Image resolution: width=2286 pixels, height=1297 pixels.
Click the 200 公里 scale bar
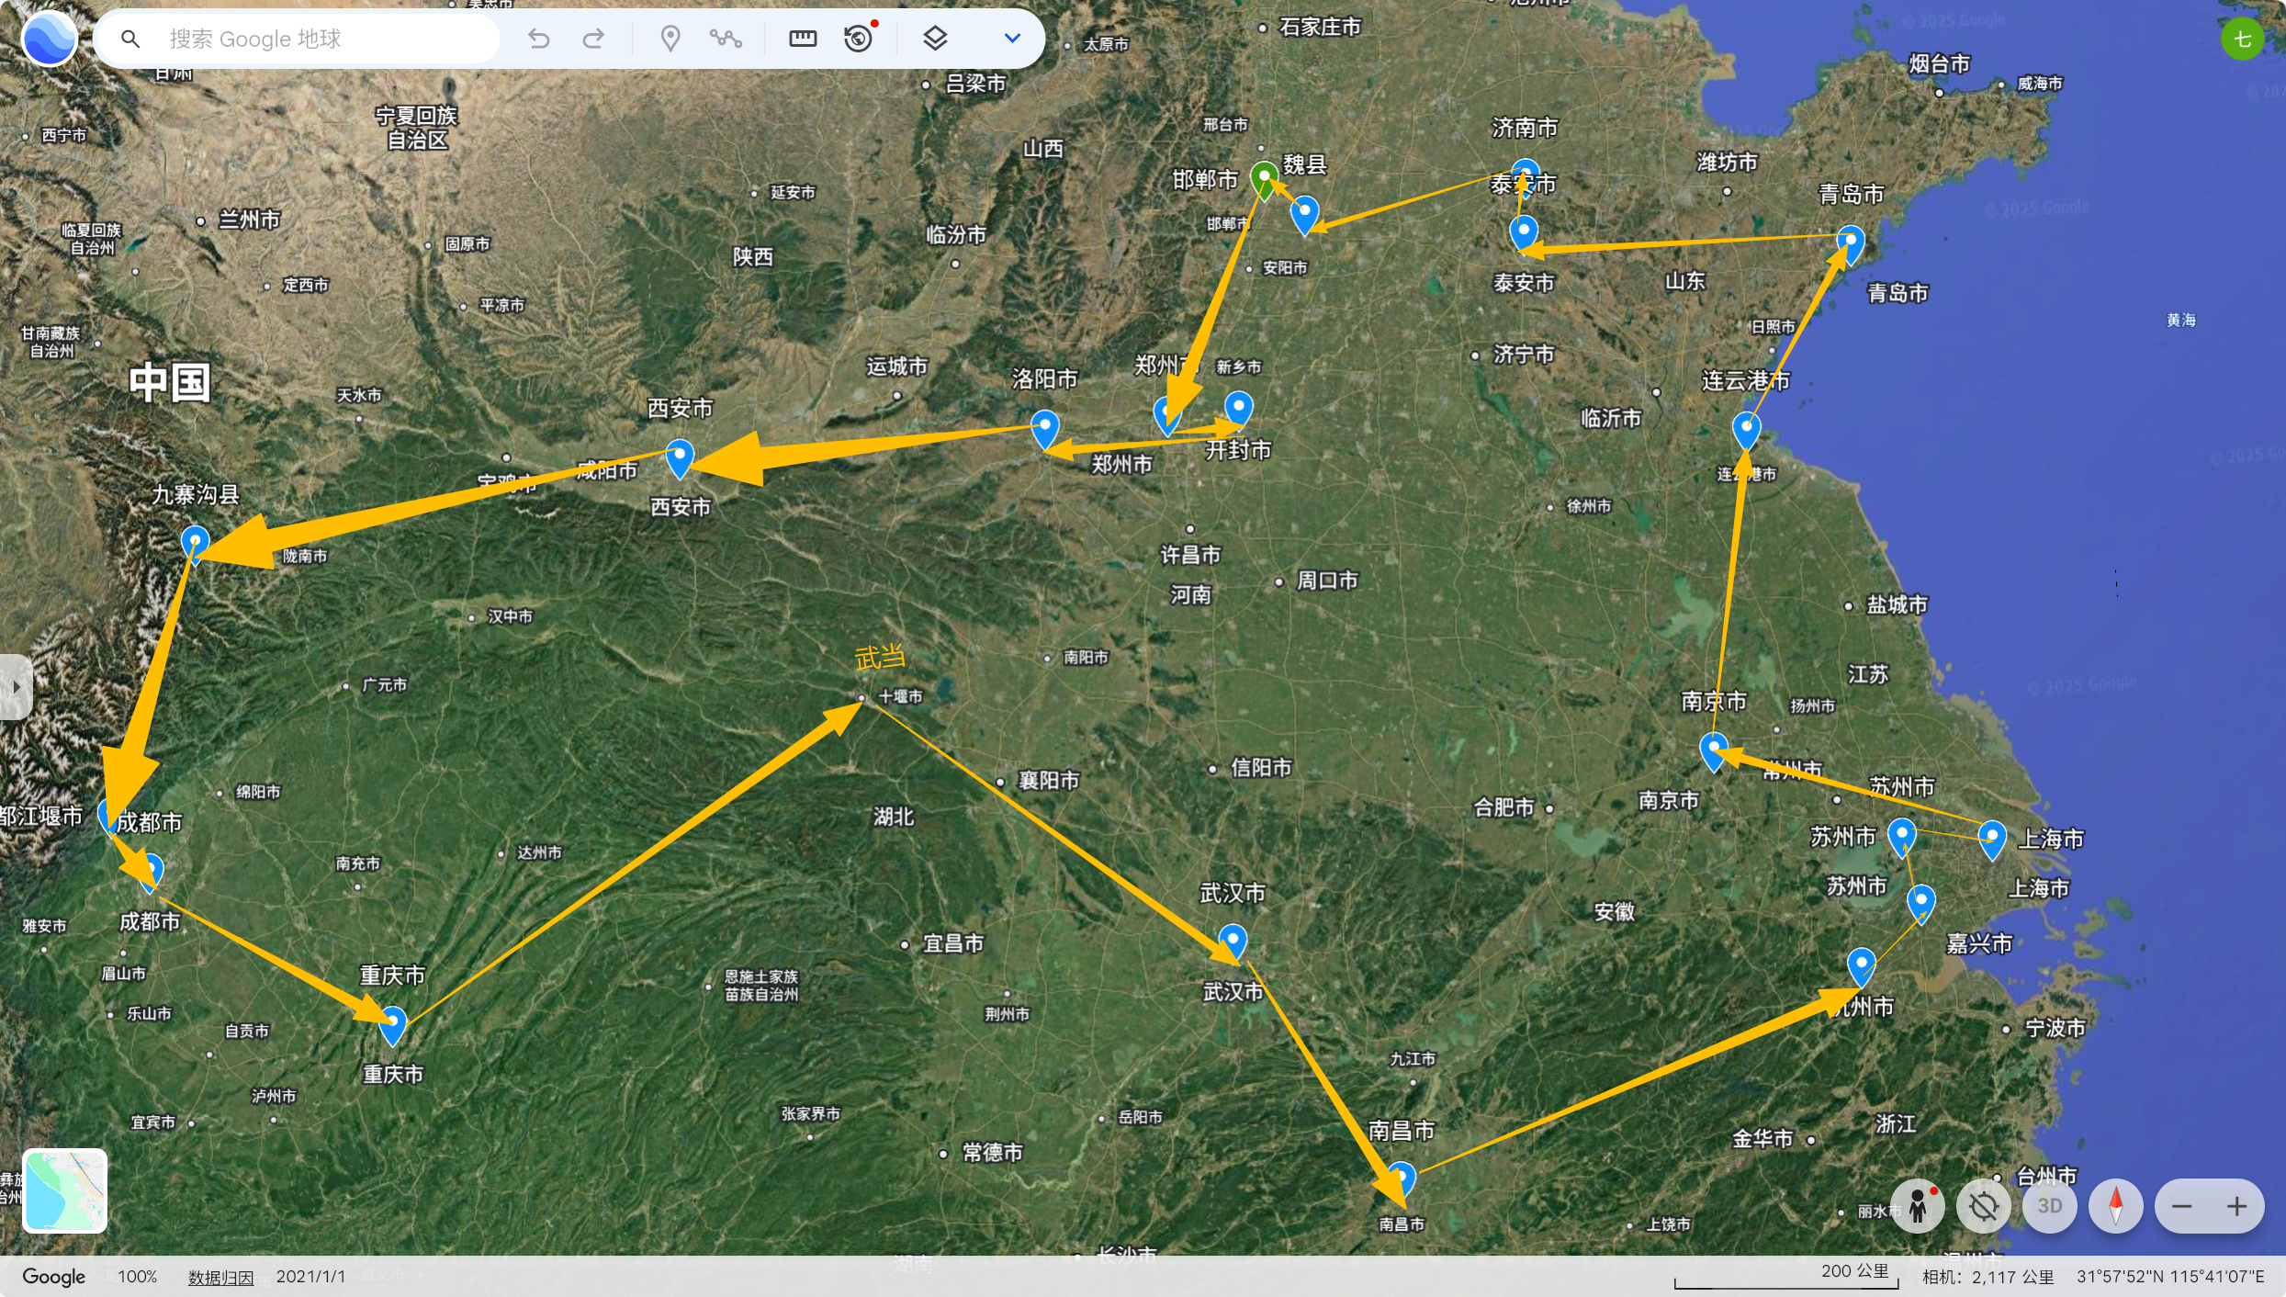click(1786, 1277)
